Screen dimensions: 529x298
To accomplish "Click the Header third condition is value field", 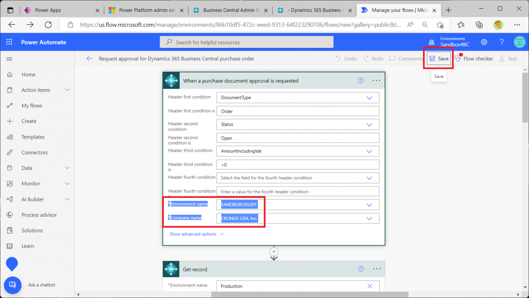I will 298,165.
